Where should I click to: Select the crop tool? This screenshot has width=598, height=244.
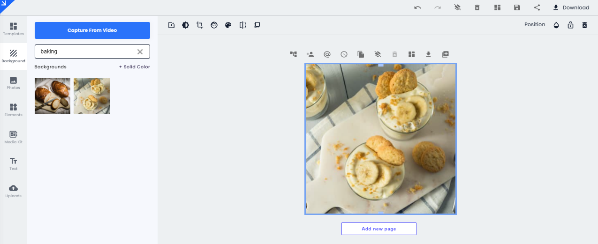click(x=200, y=25)
